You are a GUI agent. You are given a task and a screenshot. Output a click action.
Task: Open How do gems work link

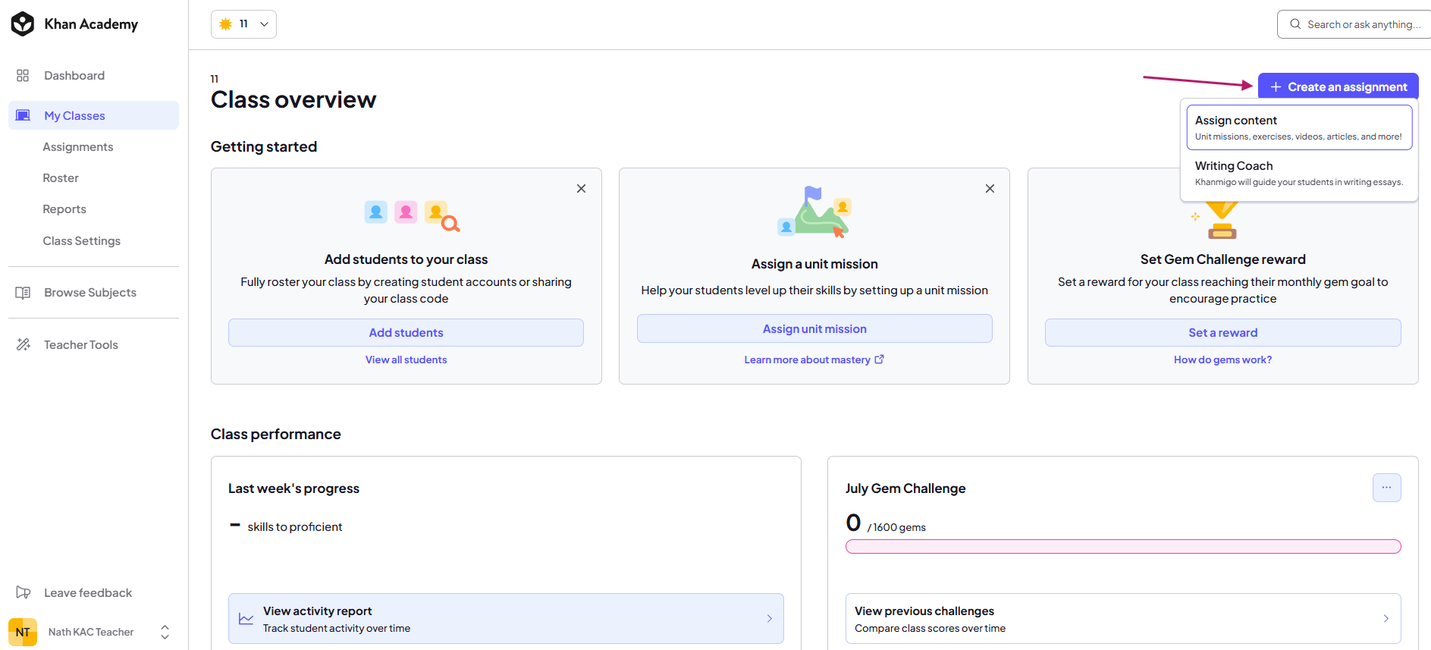click(x=1222, y=360)
